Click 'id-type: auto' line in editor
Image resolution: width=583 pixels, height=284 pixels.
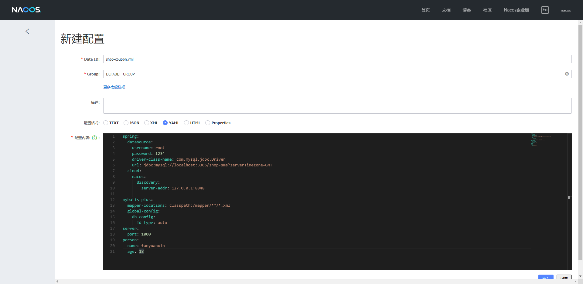[152, 223]
